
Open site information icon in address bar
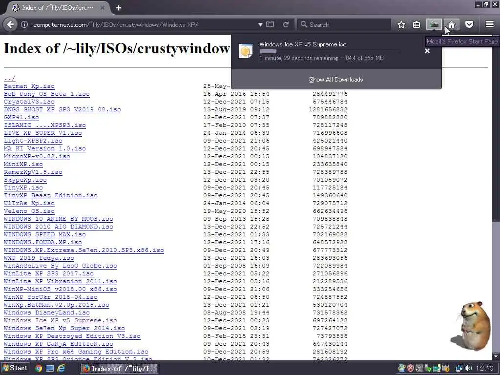click(24, 24)
